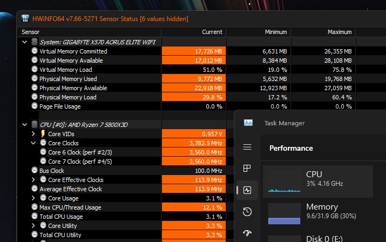Image resolution: width=386 pixels, height=242 pixels.
Task: Click the clock icon beside Average Effective Clock
Action: 35,189
